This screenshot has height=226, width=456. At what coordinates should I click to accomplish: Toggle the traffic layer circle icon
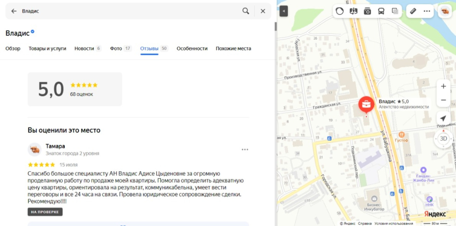coord(340,11)
